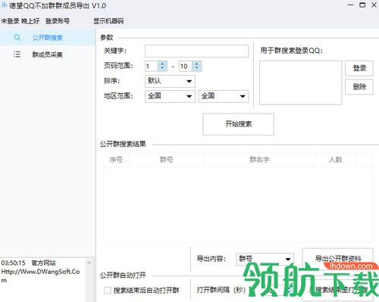This screenshot has width=379, height=302.
Task: Click the list icon beside 群成员采集
Action: coord(17,54)
